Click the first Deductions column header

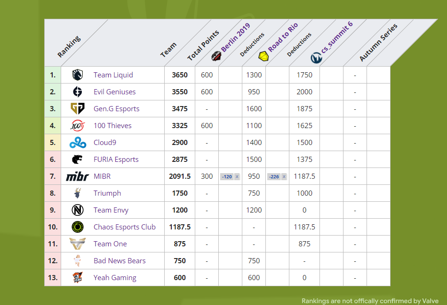coord(252,45)
